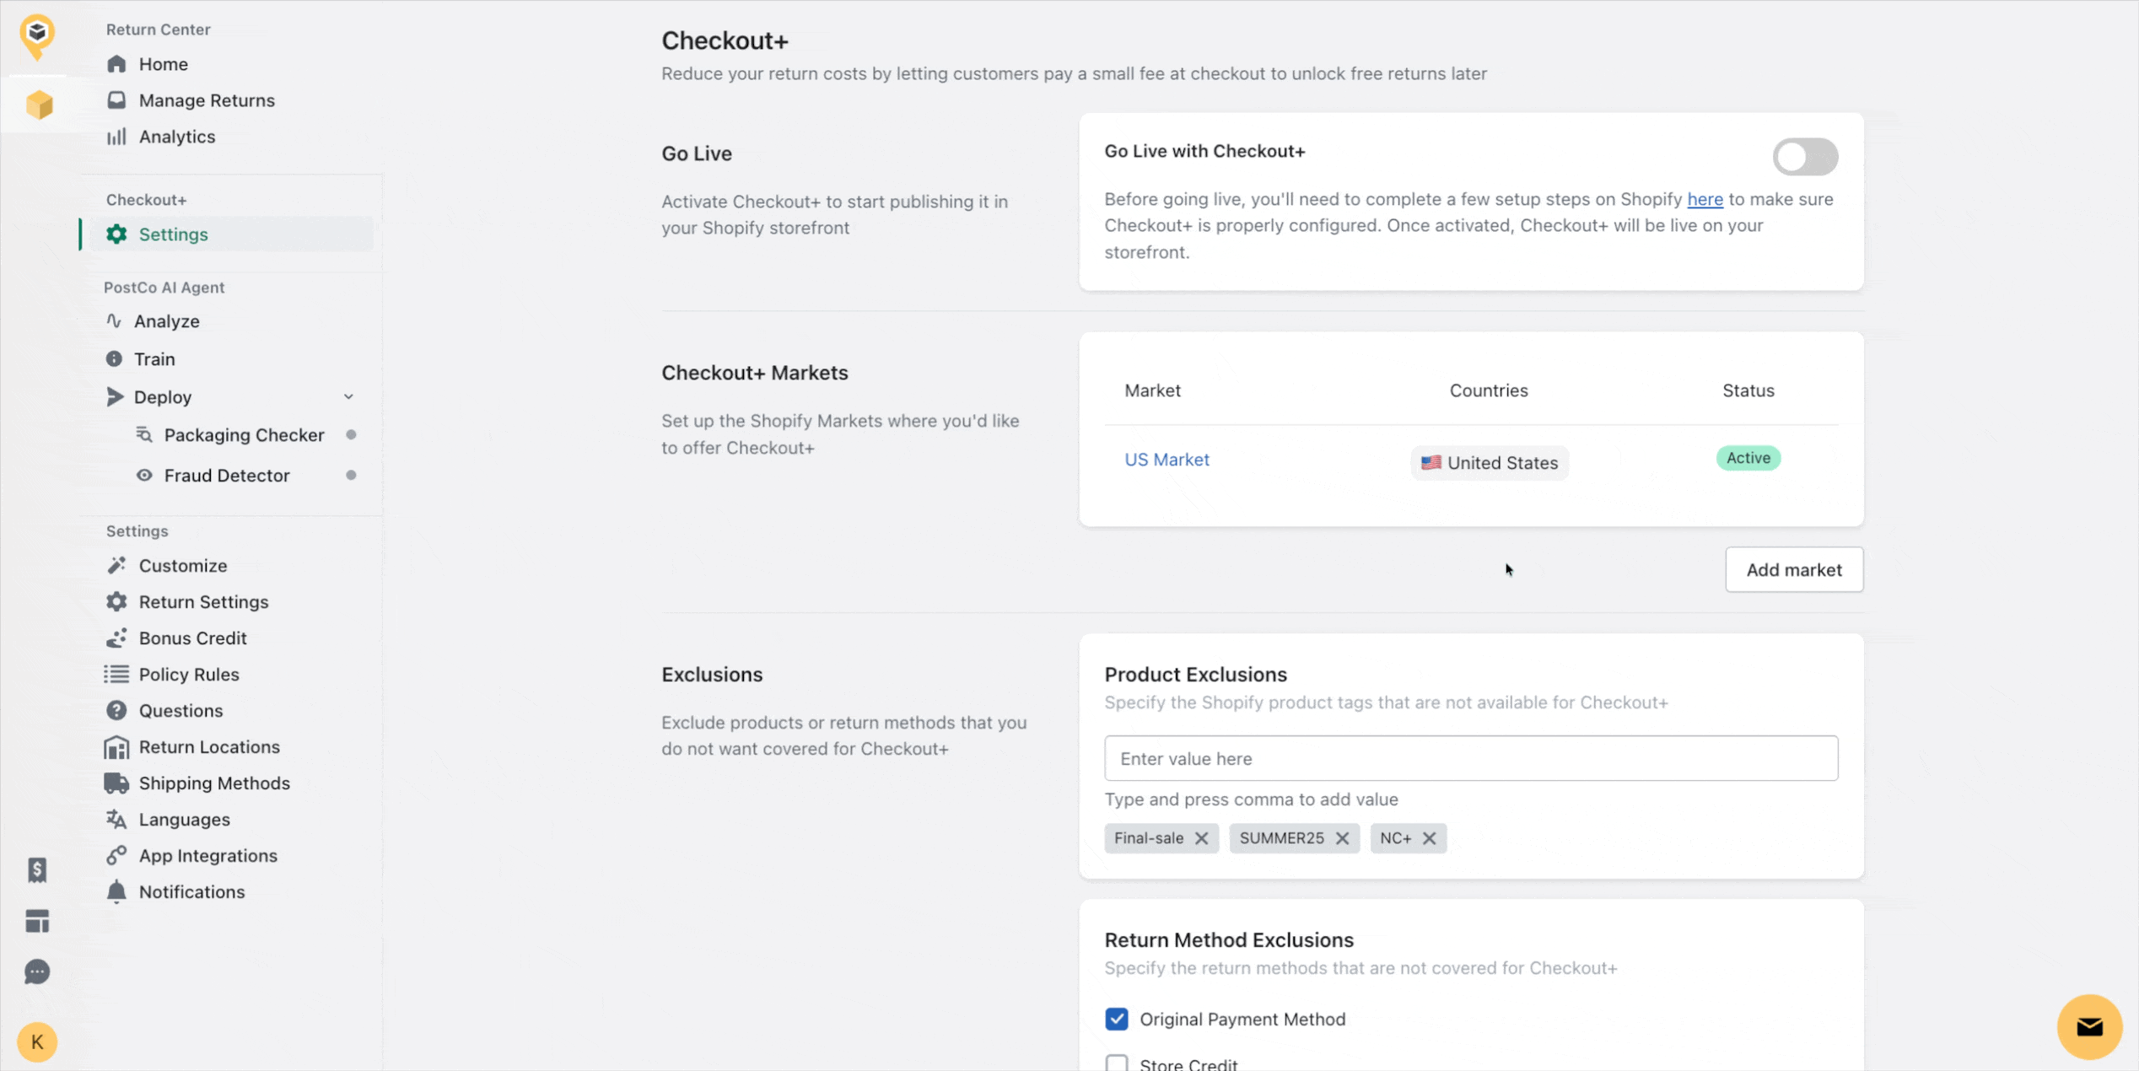Collapse the Deploy section chevron
This screenshot has height=1071, width=2139.
(348, 396)
